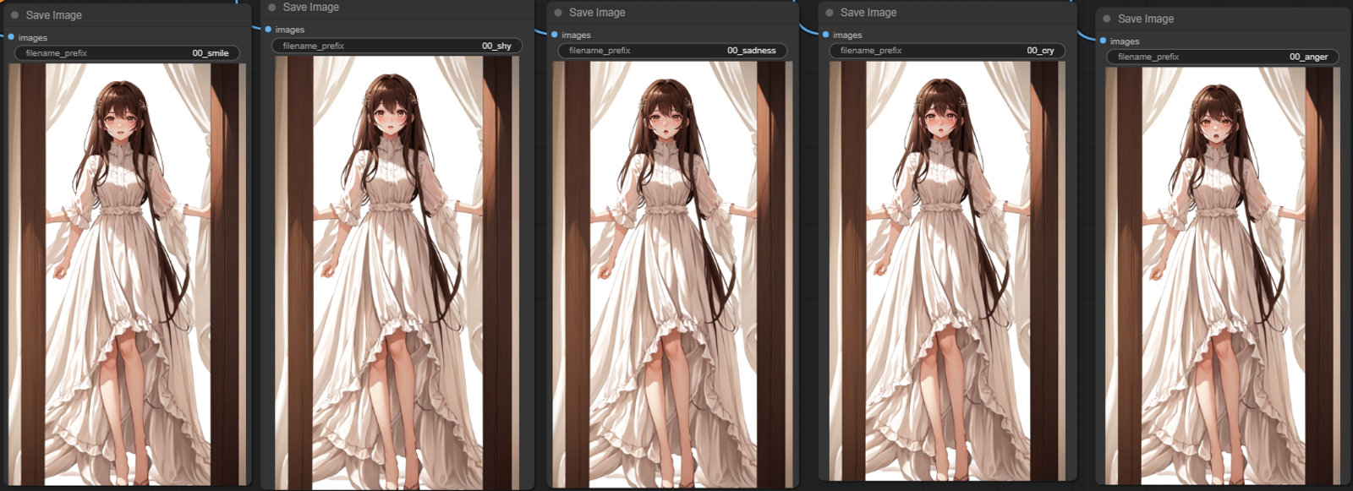The width and height of the screenshot is (1353, 491).
Task: Select the Save Image title of 00_shy node
Action: pos(311,7)
